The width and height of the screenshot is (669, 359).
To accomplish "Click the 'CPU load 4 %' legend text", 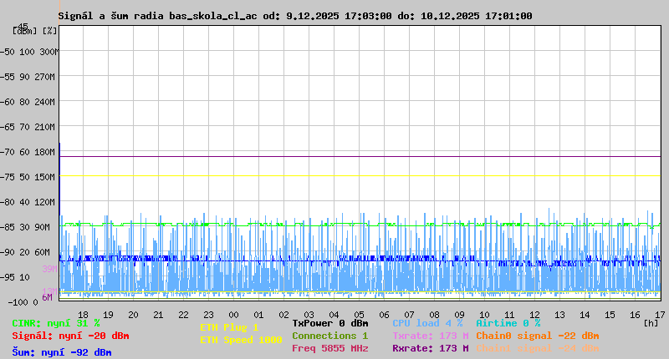I will (427, 323).
